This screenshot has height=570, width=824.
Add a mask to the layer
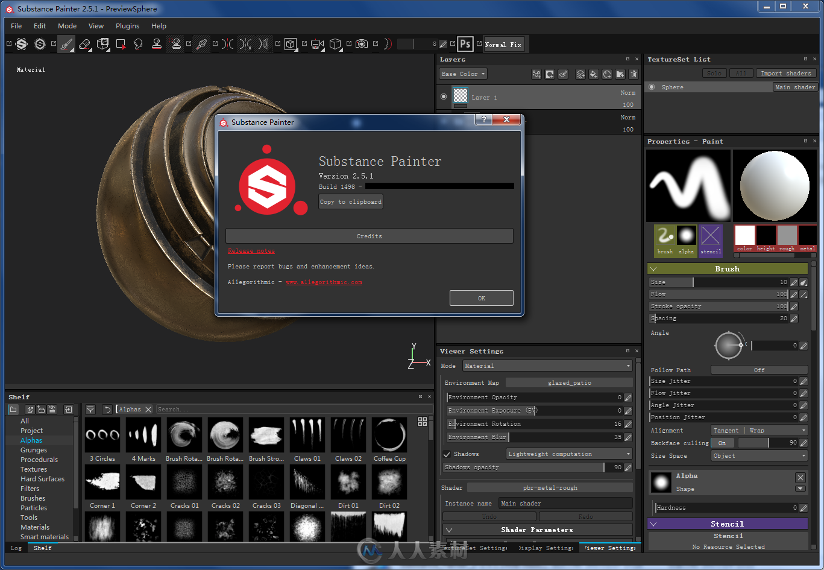pyautogui.click(x=550, y=74)
